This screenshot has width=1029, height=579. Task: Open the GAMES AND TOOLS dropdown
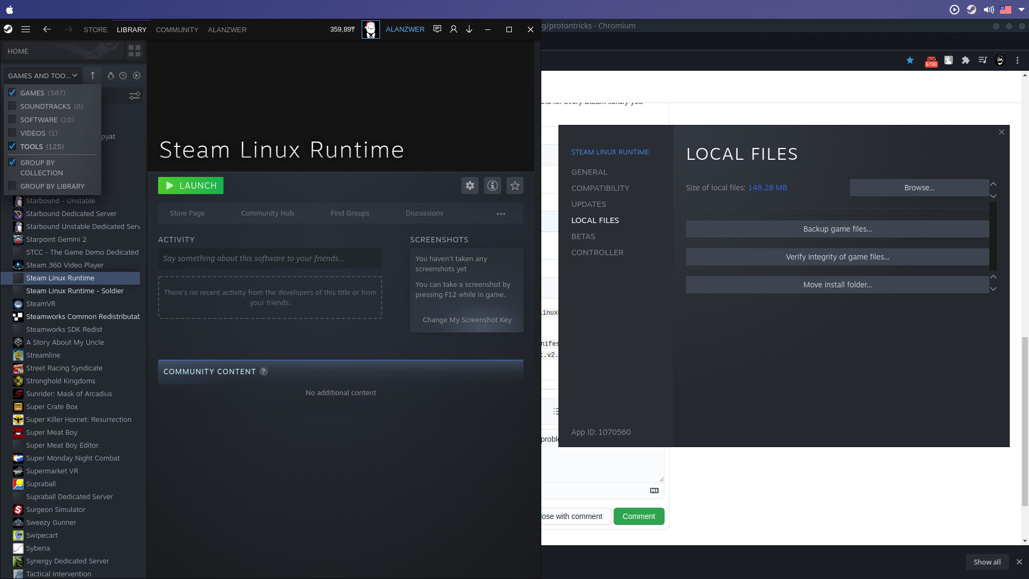click(42, 76)
